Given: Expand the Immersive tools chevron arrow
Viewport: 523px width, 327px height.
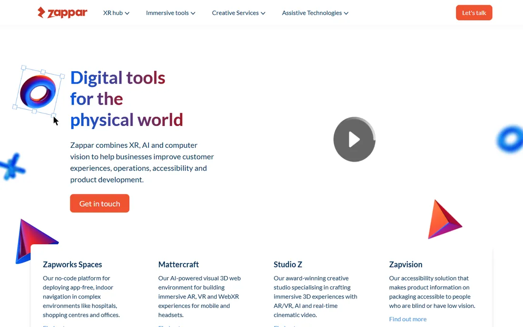Looking at the screenshot, I should click(193, 13).
